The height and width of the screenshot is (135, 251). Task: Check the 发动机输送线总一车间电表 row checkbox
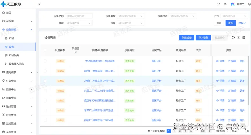[45, 61]
